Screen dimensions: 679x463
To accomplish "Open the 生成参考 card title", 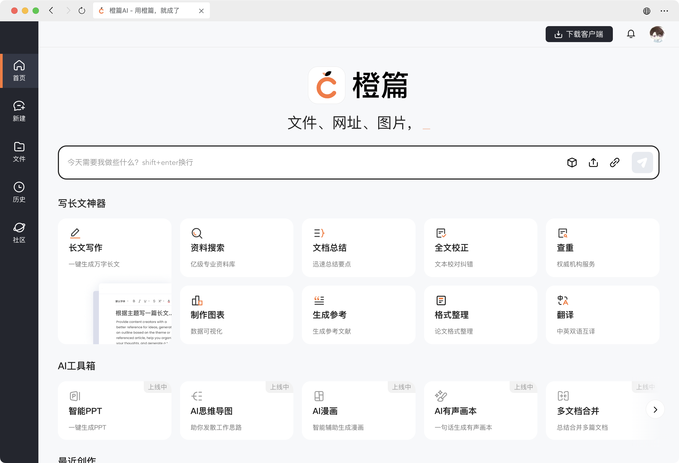I will (330, 315).
